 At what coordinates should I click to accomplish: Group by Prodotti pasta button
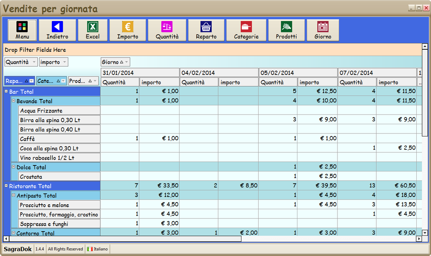pos(286,30)
